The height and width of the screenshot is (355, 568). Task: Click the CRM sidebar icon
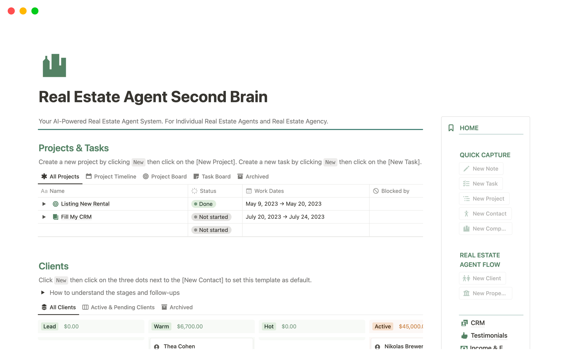point(464,323)
